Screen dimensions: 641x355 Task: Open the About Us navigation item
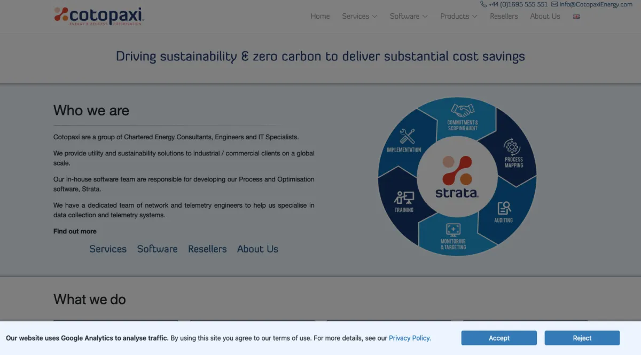pyautogui.click(x=545, y=17)
